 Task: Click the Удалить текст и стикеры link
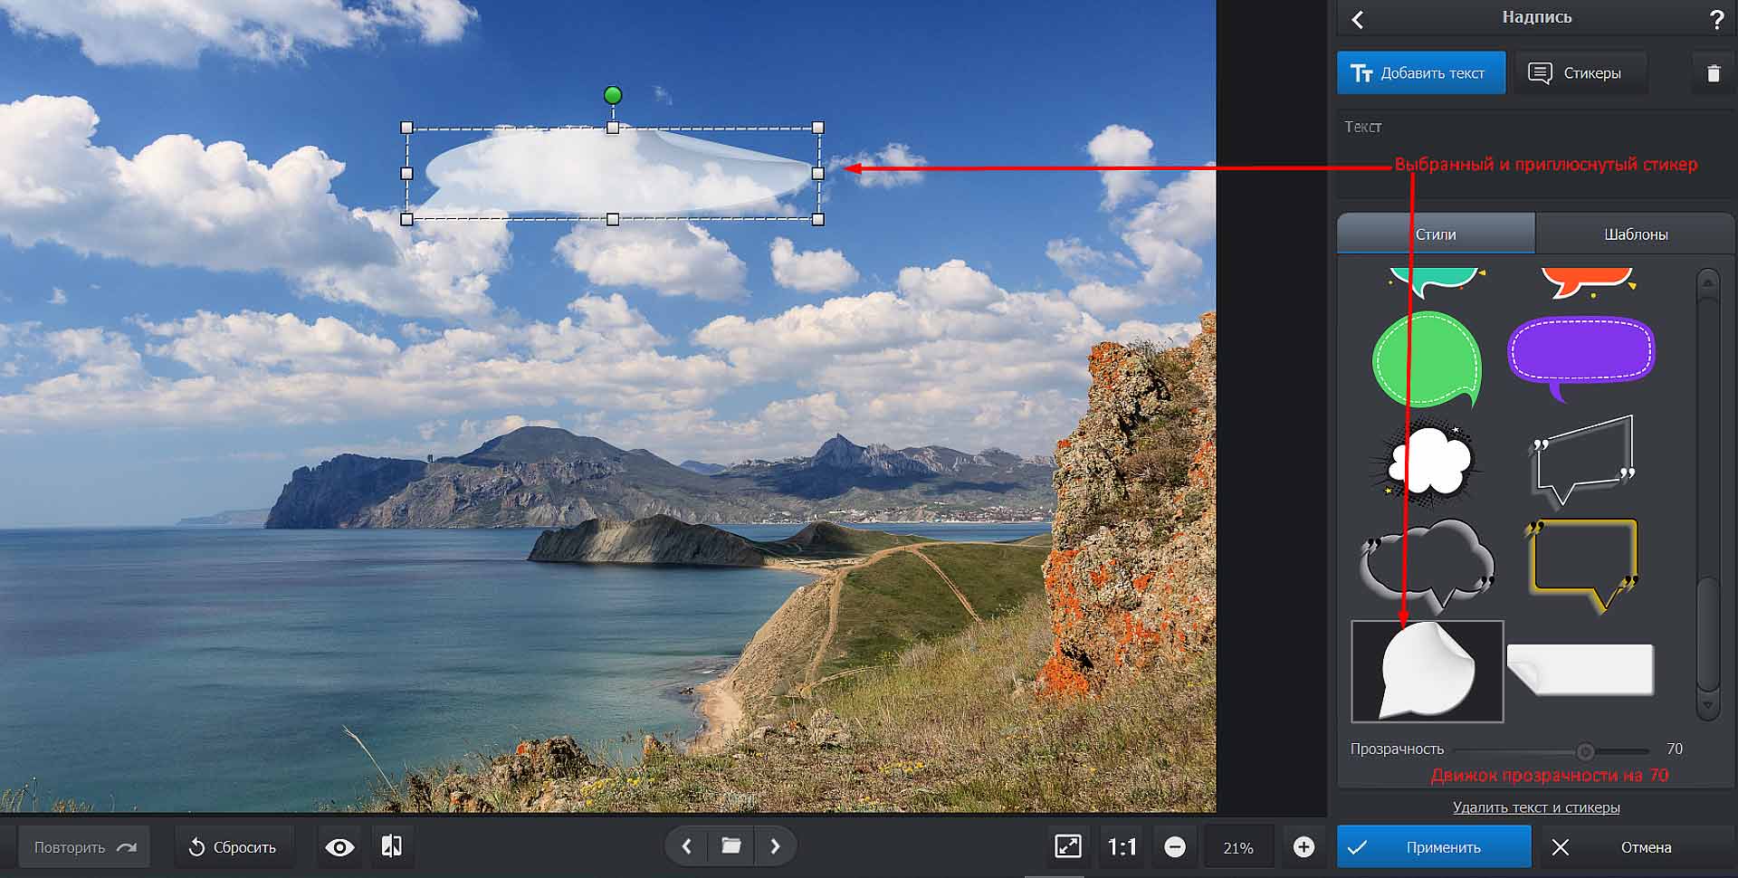tap(1536, 807)
